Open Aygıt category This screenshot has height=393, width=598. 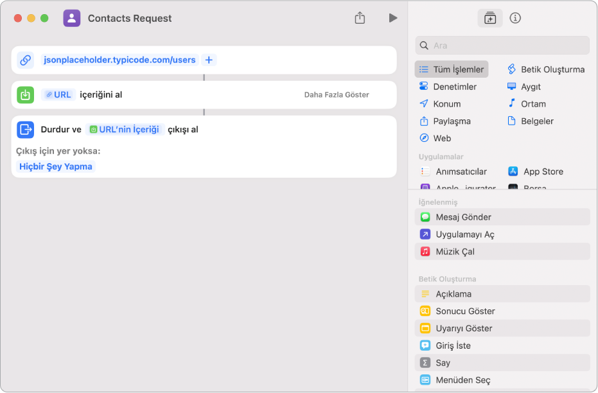[523, 87]
